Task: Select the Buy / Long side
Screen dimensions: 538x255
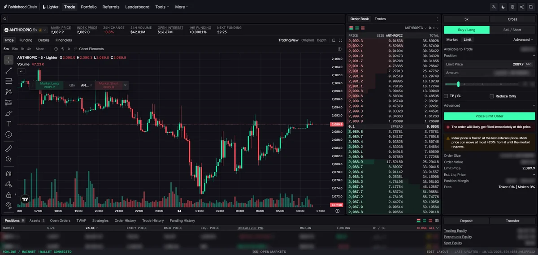Action: 467,30
